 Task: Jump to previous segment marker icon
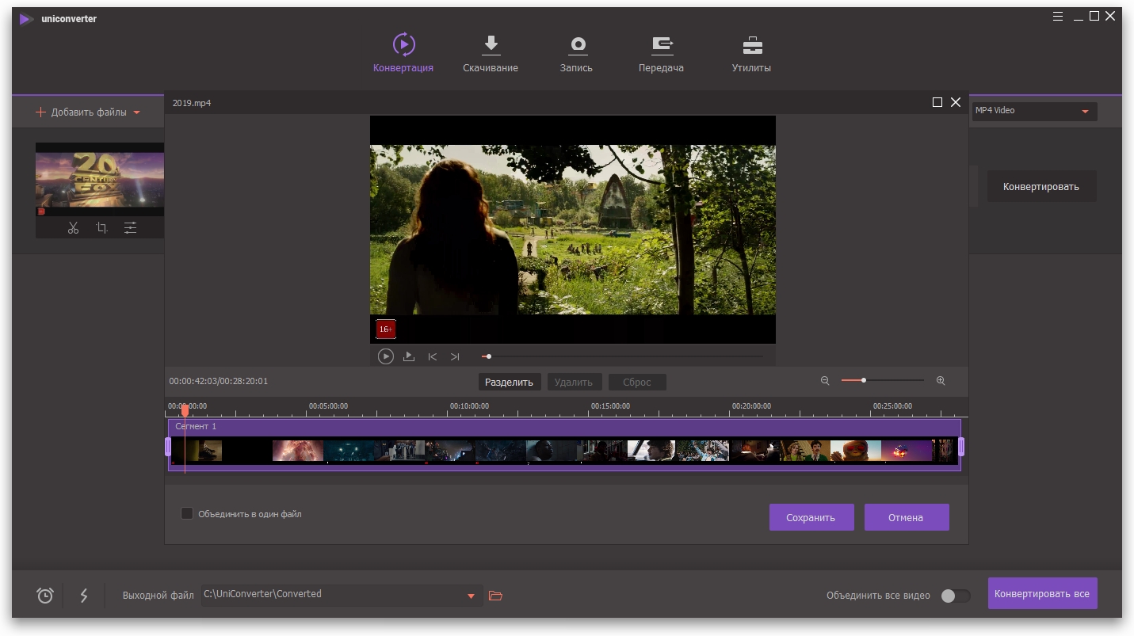432,356
